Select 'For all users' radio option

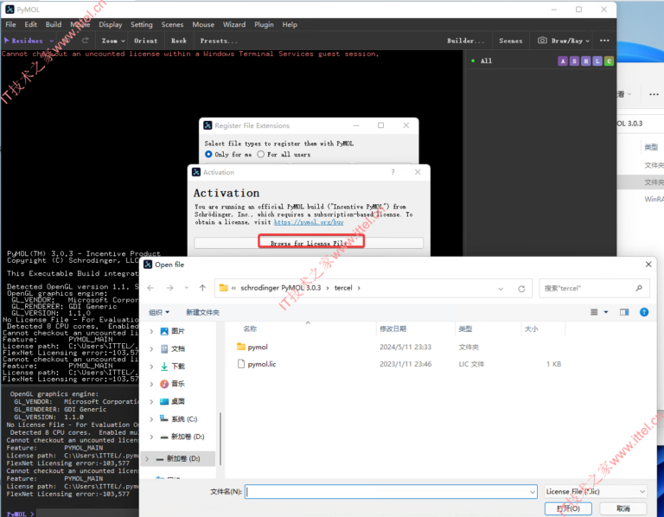[260, 155]
